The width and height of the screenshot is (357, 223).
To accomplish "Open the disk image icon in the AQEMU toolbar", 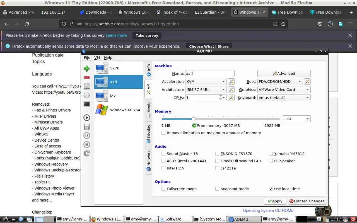I will (x=87, y=86).
